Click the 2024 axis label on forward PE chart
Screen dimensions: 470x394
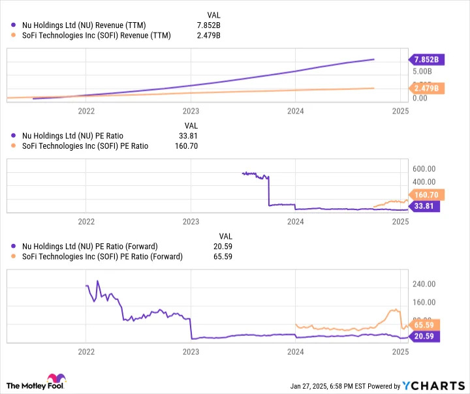coord(296,352)
